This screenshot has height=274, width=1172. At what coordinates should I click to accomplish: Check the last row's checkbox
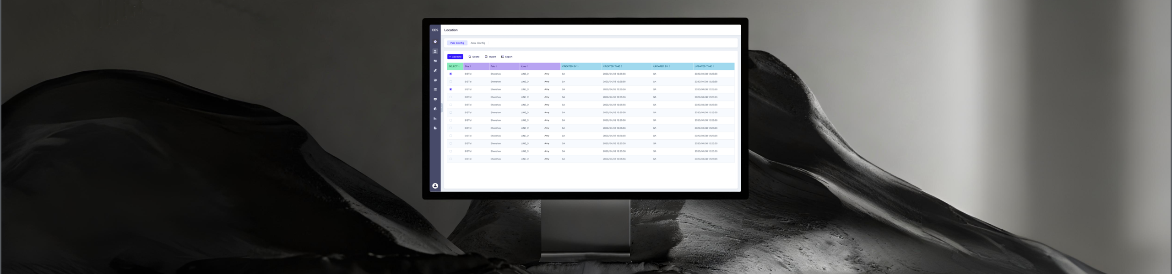[x=450, y=159]
